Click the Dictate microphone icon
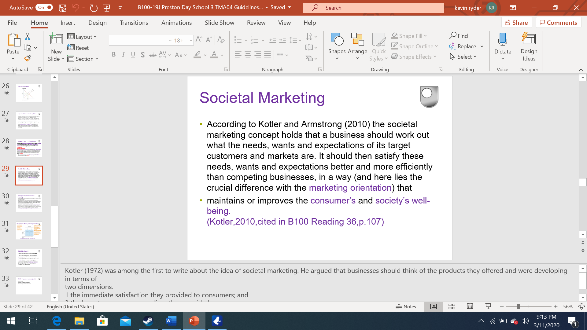This screenshot has height=330, width=587. [x=503, y=40]
